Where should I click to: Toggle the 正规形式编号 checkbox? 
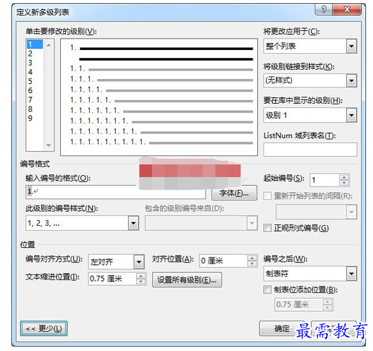pos(267,228)
